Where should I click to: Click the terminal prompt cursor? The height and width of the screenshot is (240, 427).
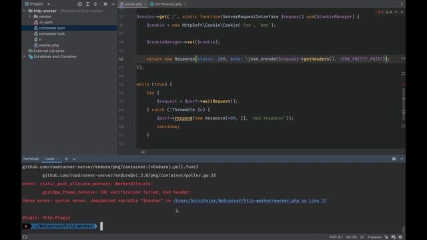[x=101, y=226]
